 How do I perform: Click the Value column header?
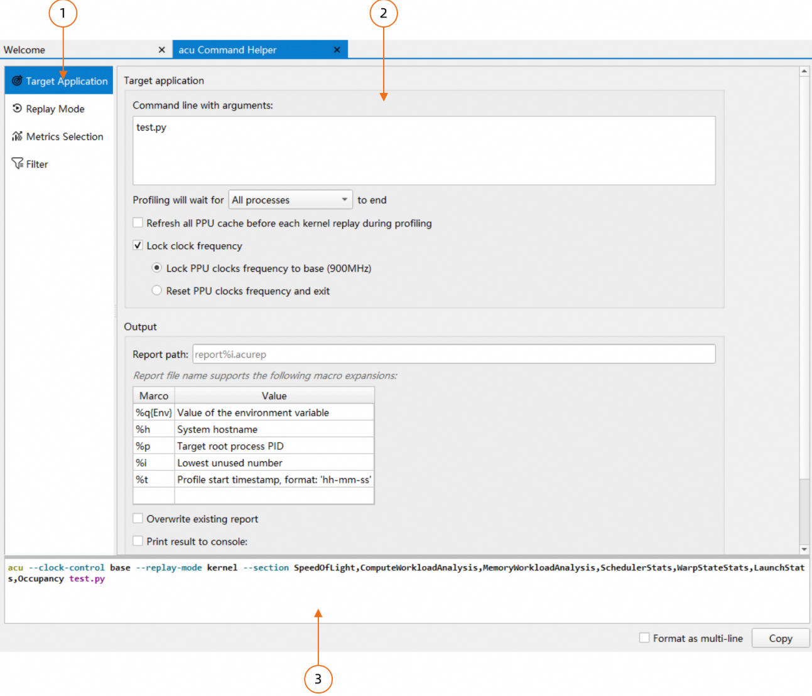(274, 395)
